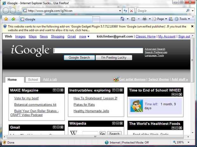
Task: Click the Print icon
Action: 145,19
